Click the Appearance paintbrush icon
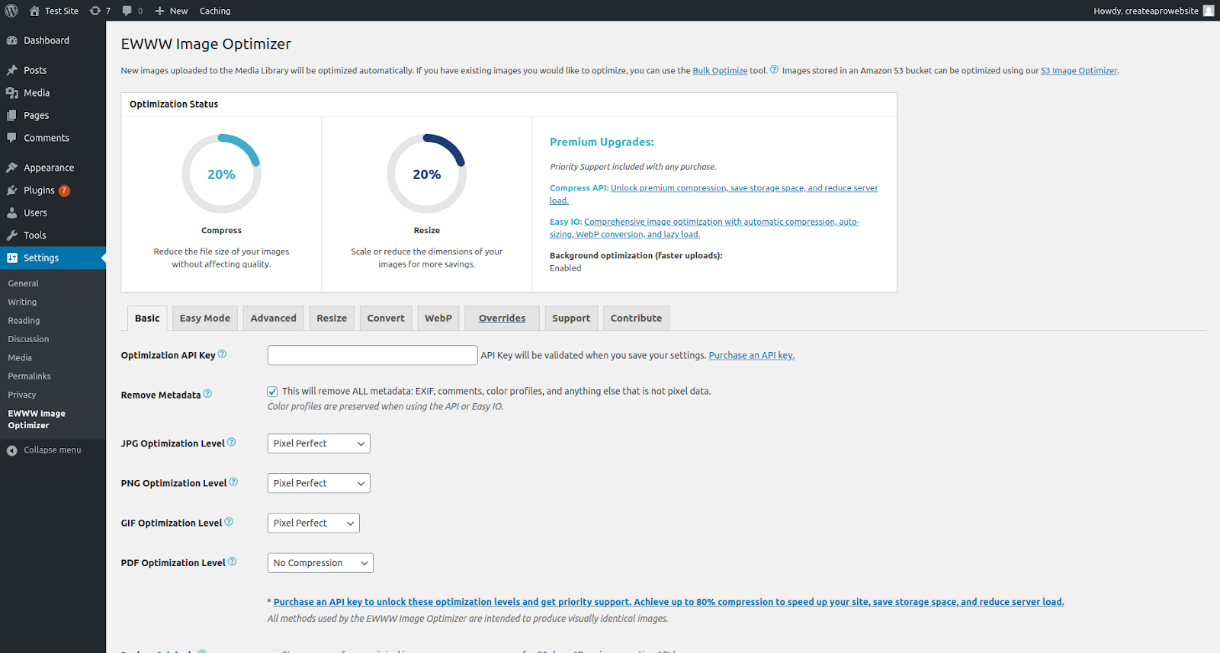Image resolution: width=1220 pixels, height=653 pixels. (x=12, y=168)
